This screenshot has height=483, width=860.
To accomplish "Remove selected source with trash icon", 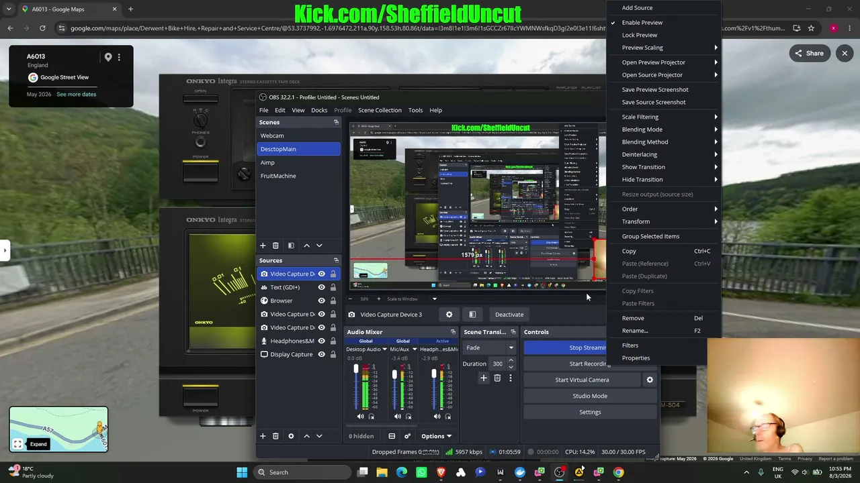I will point(275,436).
